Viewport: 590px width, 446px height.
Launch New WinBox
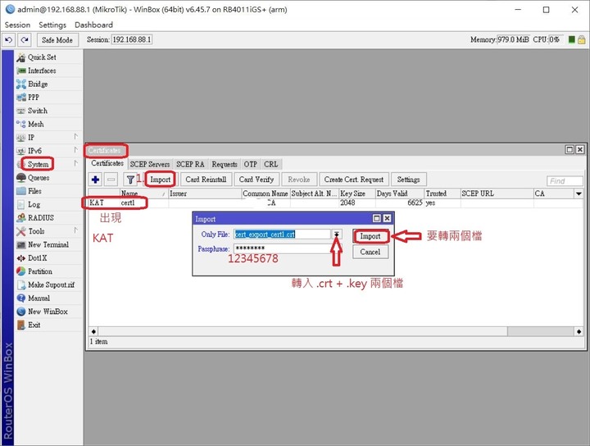48,312
